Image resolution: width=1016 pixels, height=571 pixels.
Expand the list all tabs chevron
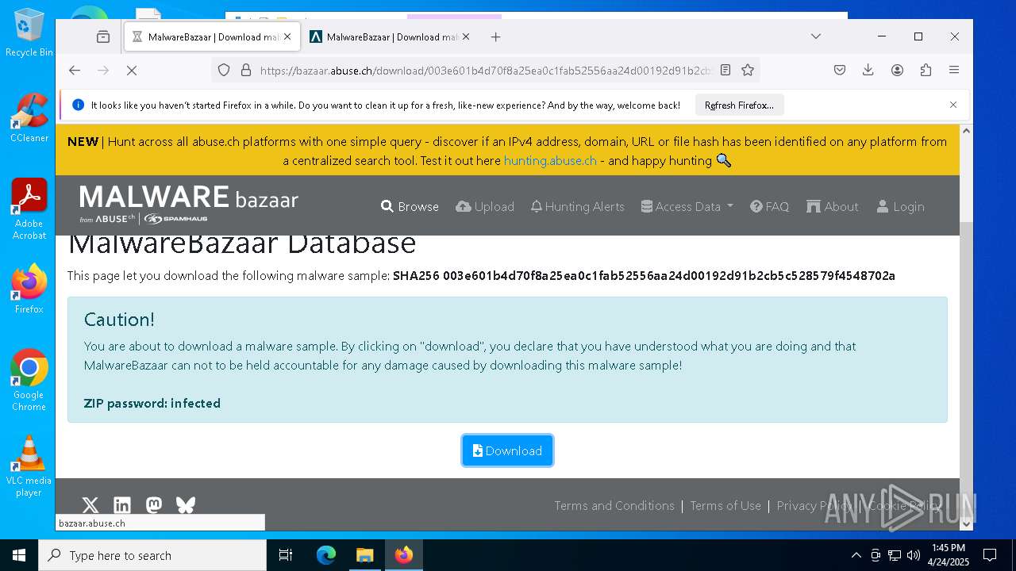(x=816, y=36)
